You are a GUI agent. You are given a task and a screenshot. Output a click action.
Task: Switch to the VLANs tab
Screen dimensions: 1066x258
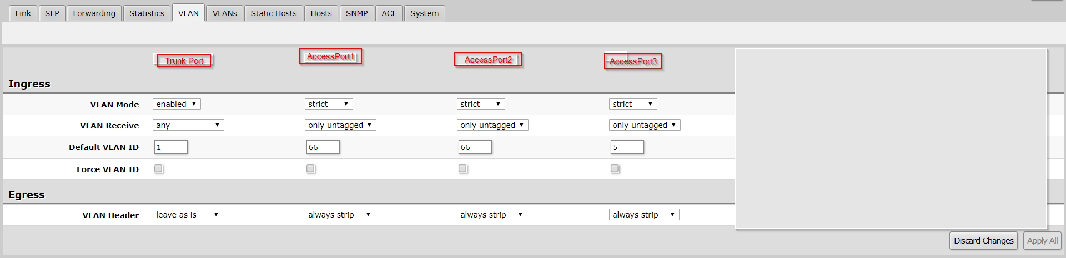tap(224, 13)
